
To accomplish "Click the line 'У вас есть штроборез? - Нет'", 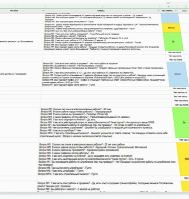I will 61,130.
